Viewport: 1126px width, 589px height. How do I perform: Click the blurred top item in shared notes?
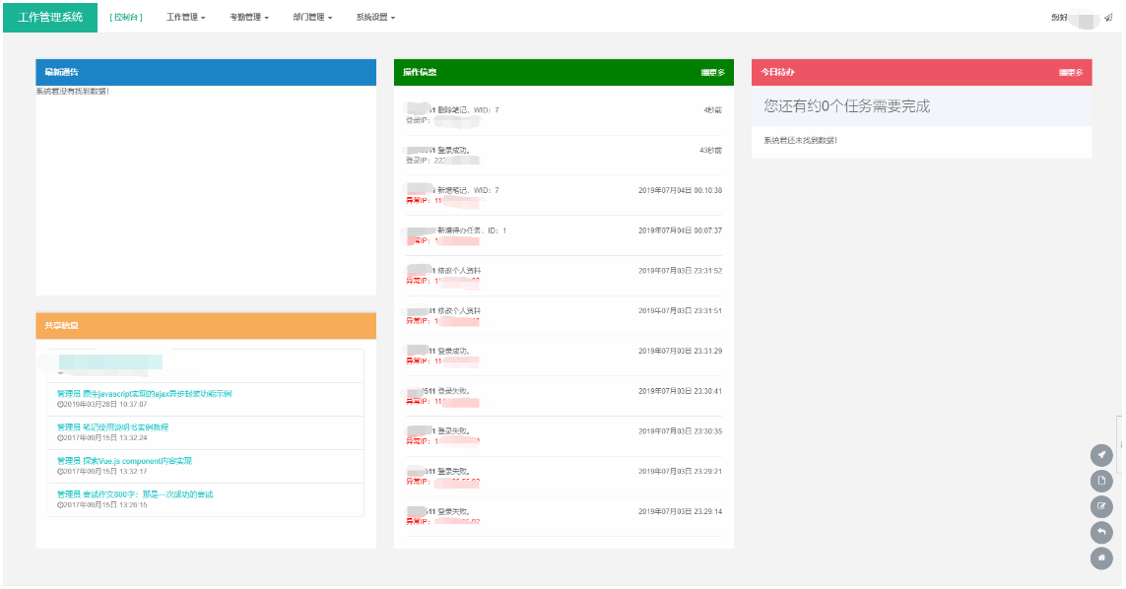[x=110, y=362]
